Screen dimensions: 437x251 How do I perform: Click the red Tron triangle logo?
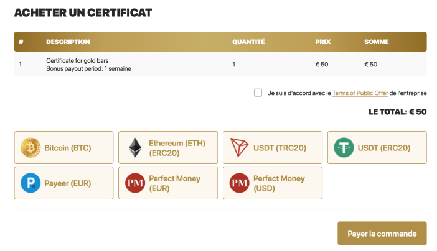click(x=239, y=147)
